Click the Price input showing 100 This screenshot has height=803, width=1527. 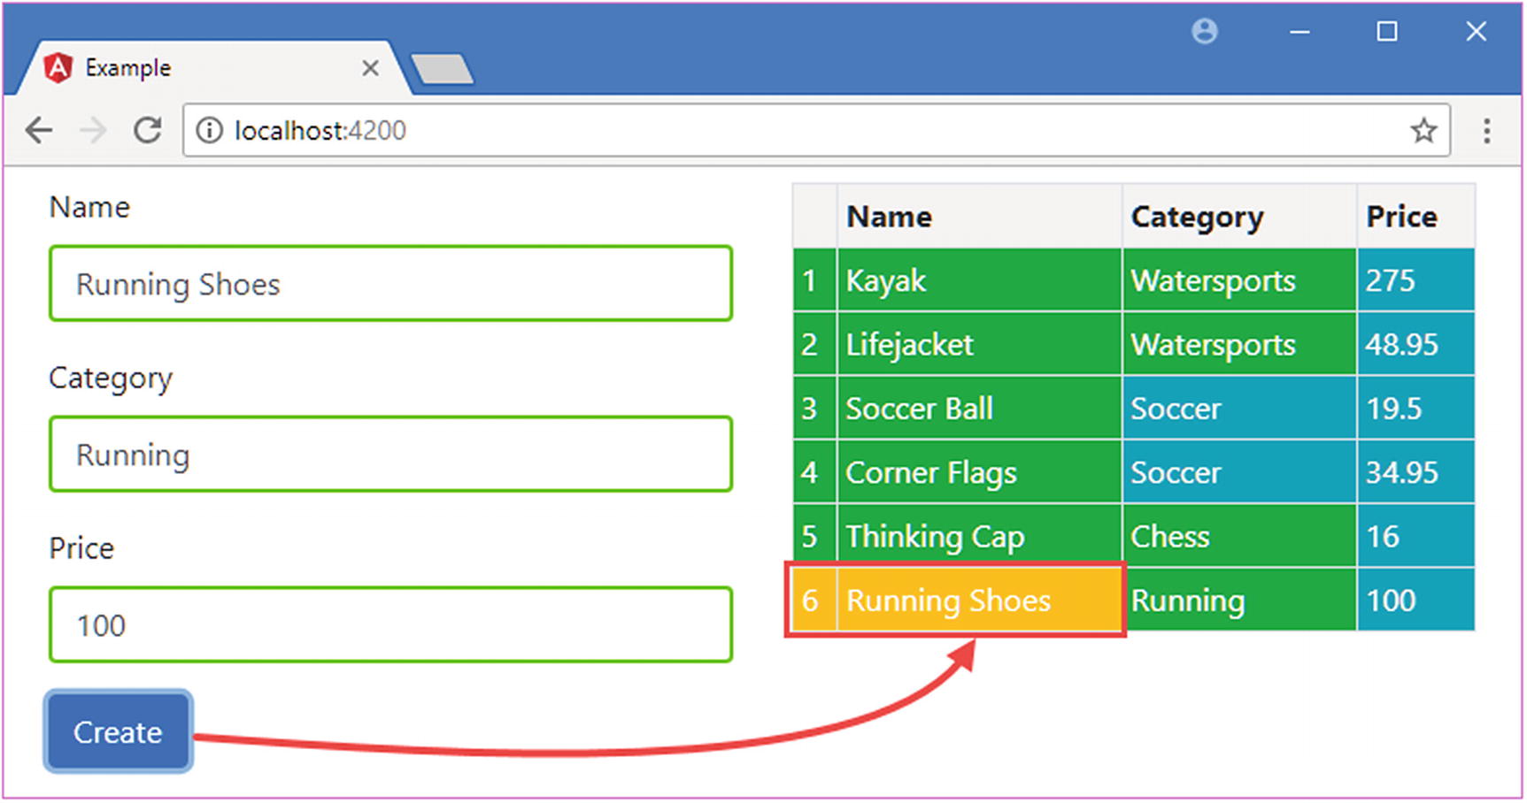coord(390,625)
